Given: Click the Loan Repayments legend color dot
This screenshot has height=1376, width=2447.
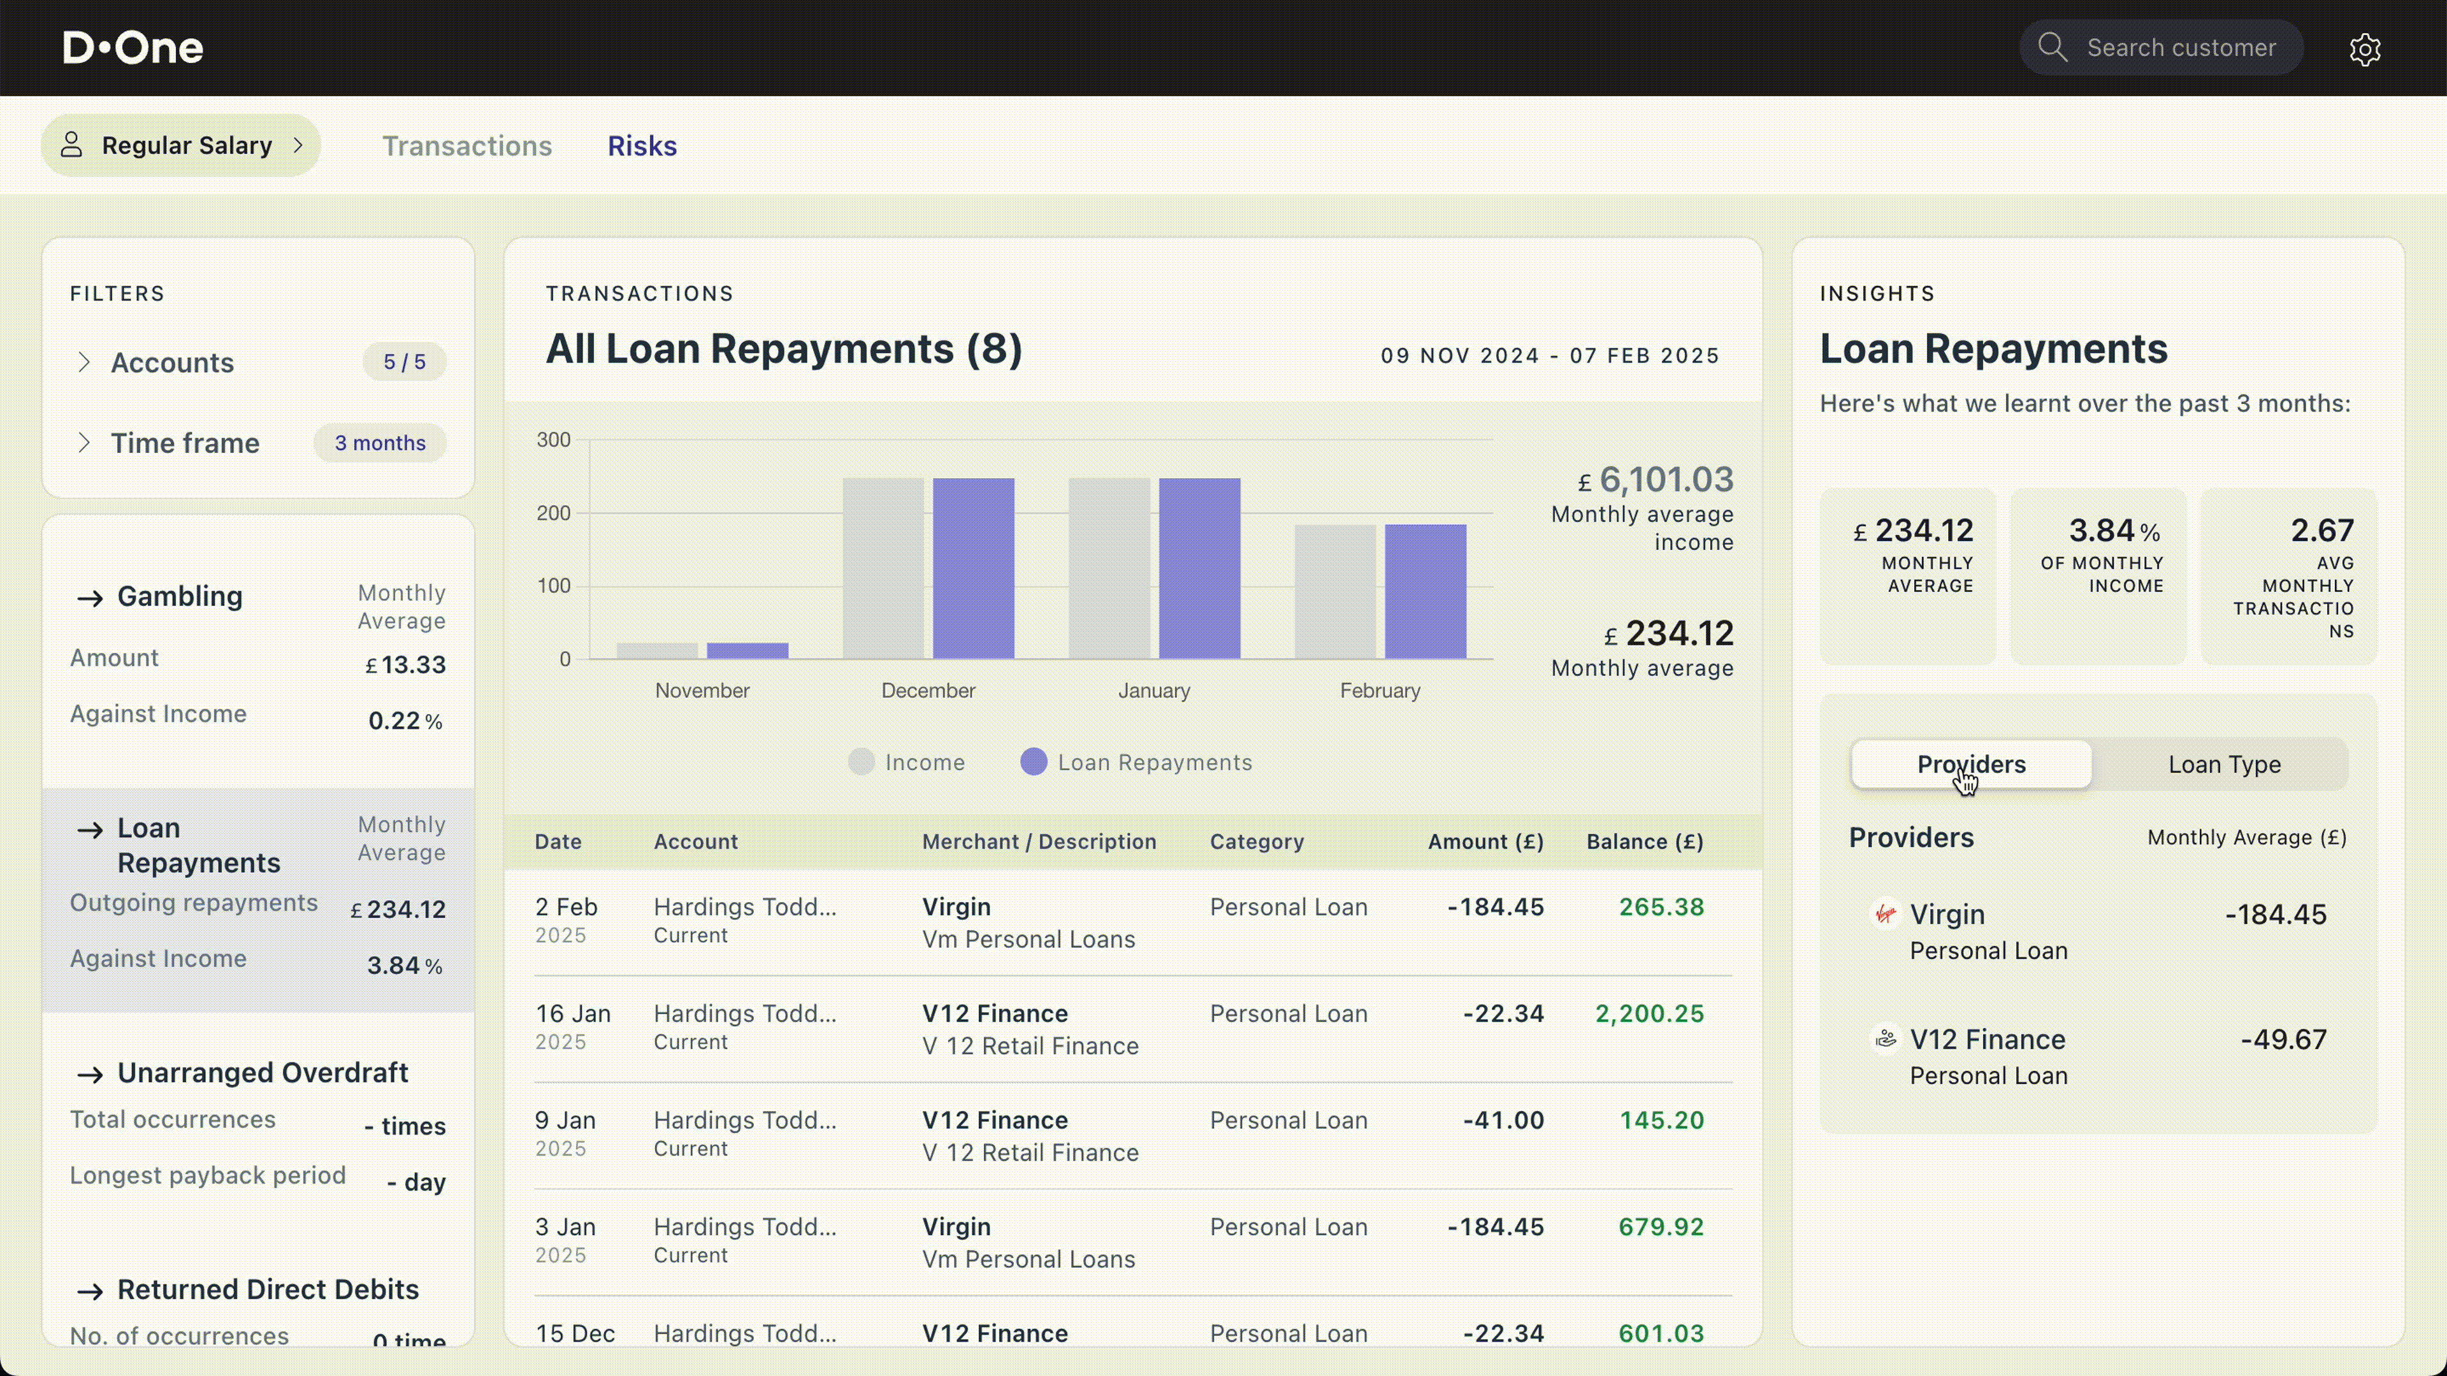Looking at the screenshot, I should (x=1034, y=762).
